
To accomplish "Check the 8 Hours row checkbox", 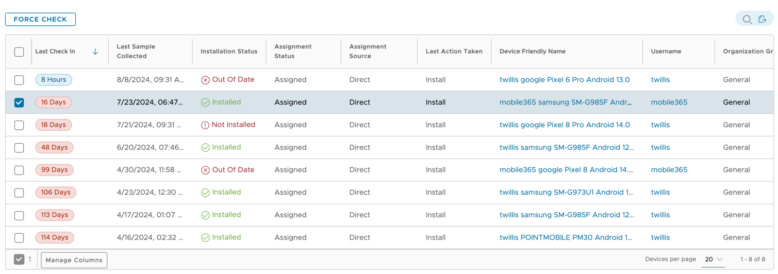I will pyautogui.click(x=19, y=80).
